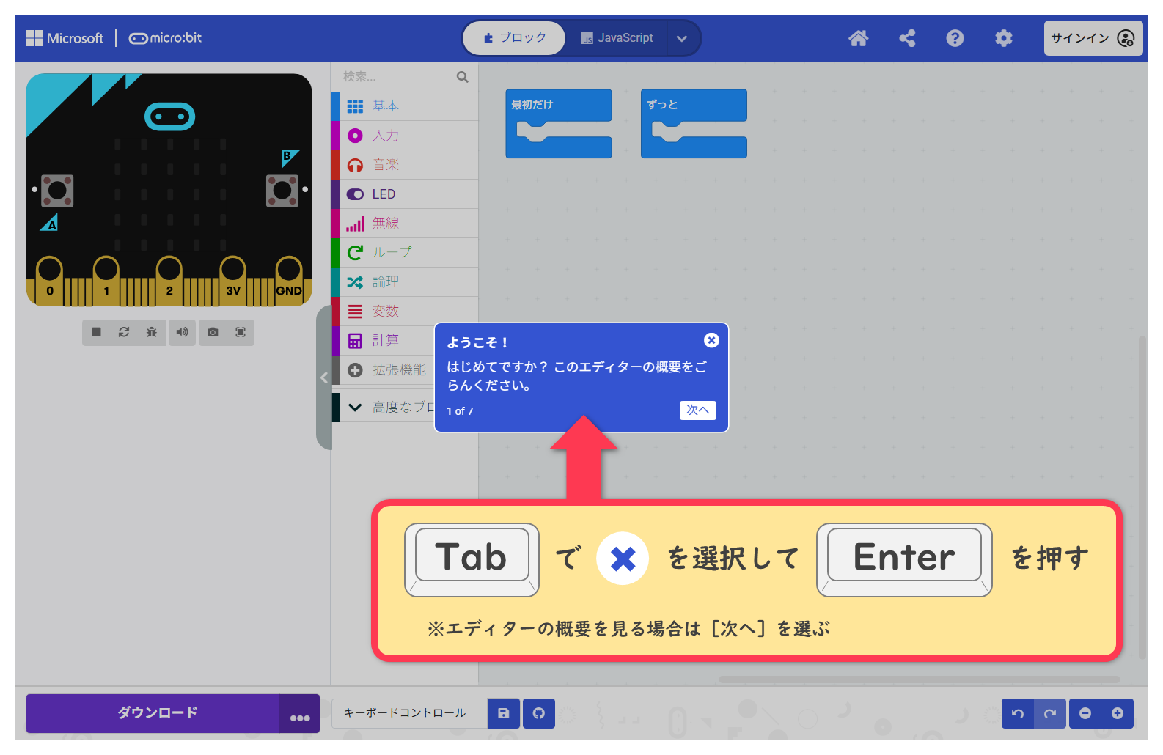Undo the last action
This screenshot has width=1163, height=755.
pyautogui.click(x=1018, y=713)
